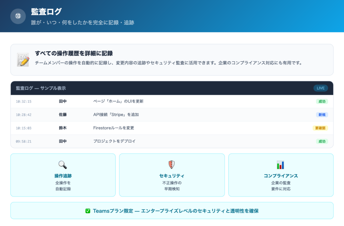Select the magnifying glass icon above 操作追跡

[62, 165]
